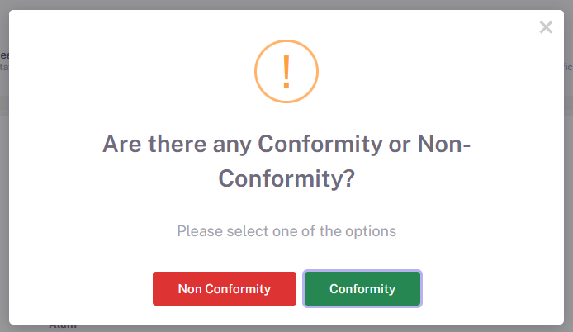Click the cut-off 'fic' text at right edge
The width and height of the screenshot is (573, 332).
coord(568,67)
